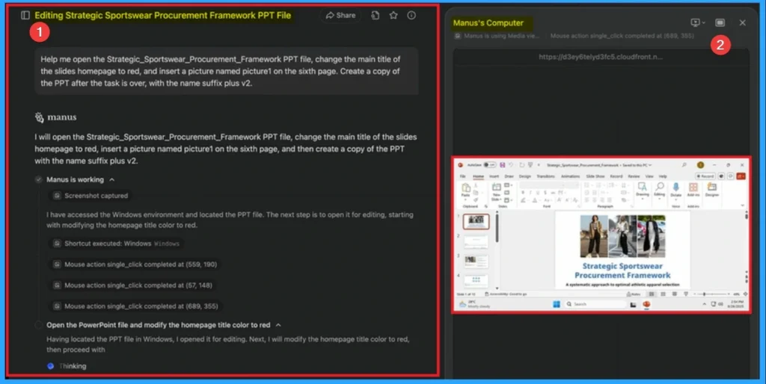The image size is (766, 384).
Task: Click the Save icon in PowerPoint title bar
Action: pos(503,165)
